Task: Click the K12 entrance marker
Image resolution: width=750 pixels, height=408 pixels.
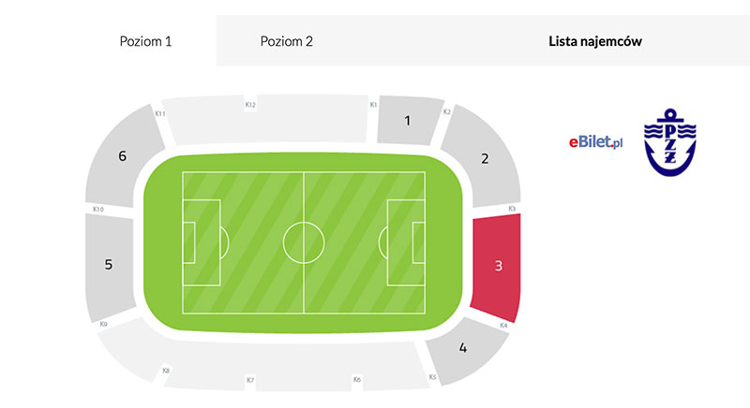Action: click(x=250, y=105)
